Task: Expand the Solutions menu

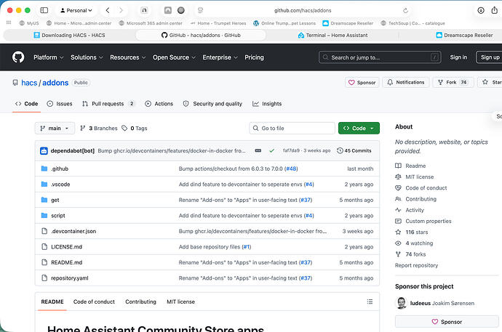Action: pyautogui.click(x=87, y=57)
